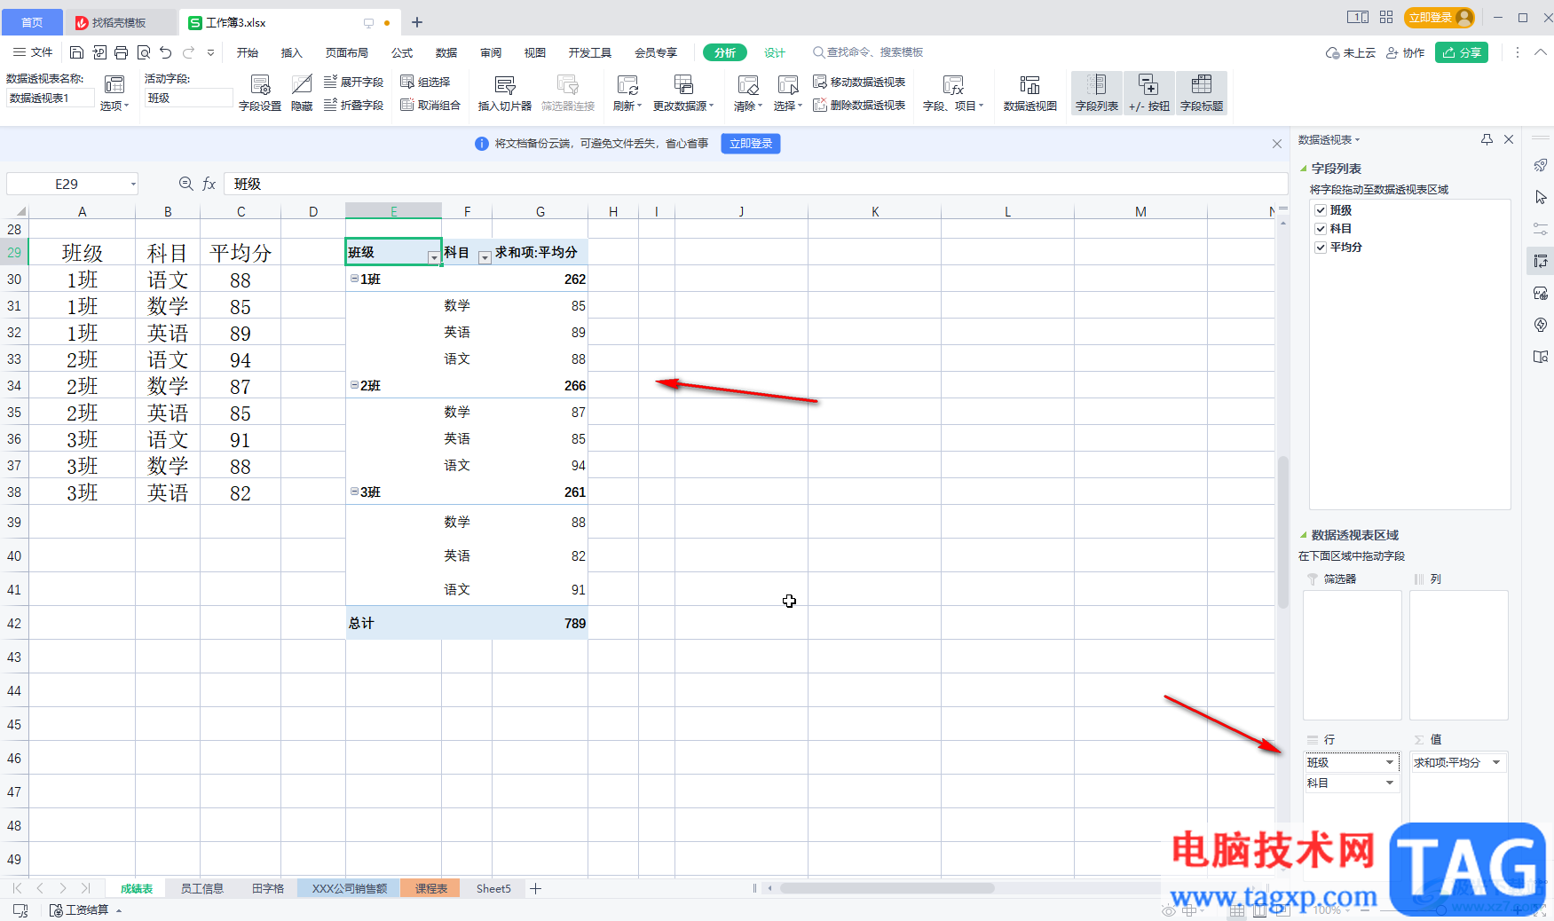
Task: Click the 协作 collaborate button
Action: coord(1406,52)
